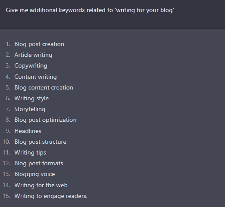This screenshot has width=225, height=207.
Task: Click the 'Writing style' keyword
Action: click(31, 99)
